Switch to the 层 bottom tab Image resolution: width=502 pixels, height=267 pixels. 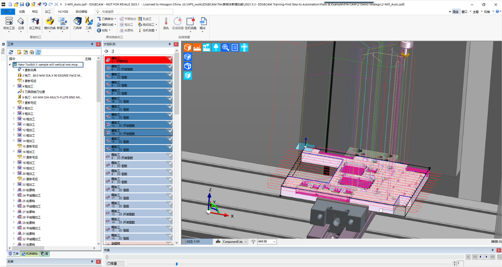tap(45, 254)
